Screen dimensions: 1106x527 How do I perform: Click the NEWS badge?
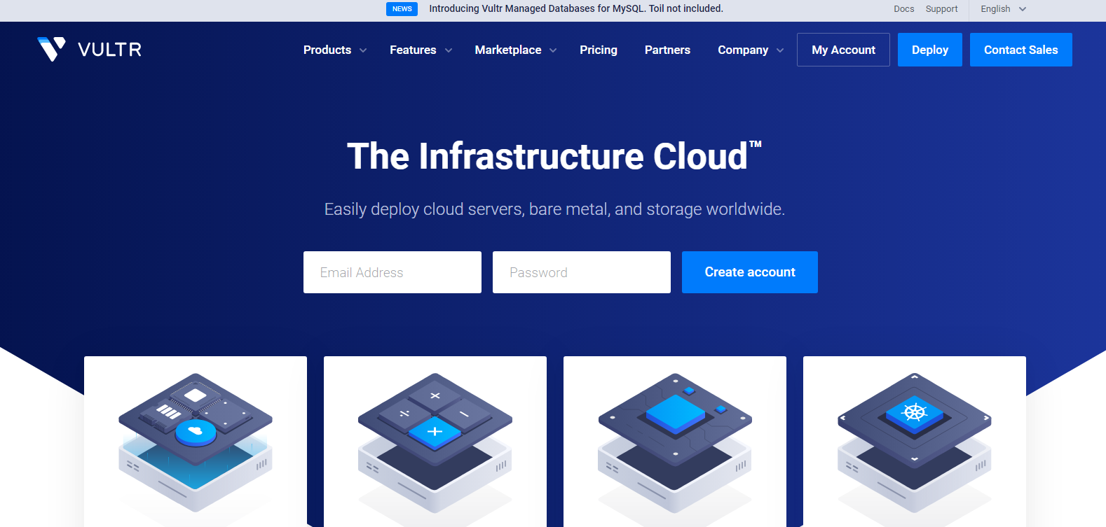(402, 9)
